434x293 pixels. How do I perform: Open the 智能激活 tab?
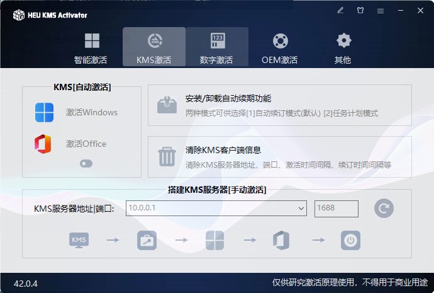click(92, 47)
